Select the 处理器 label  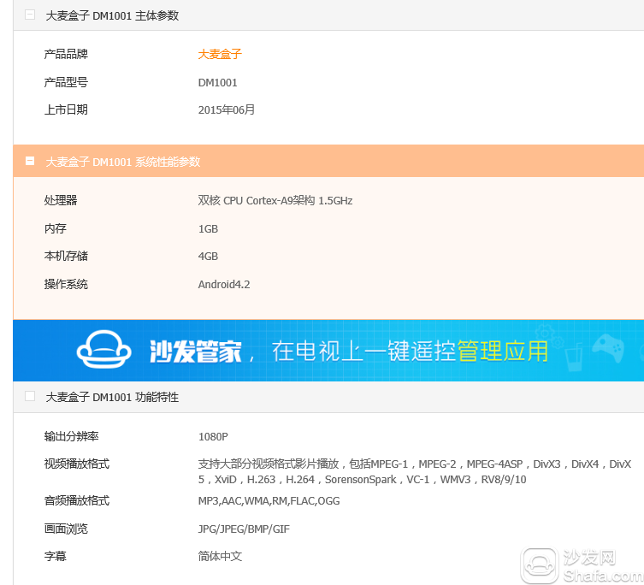pos(61,200)
